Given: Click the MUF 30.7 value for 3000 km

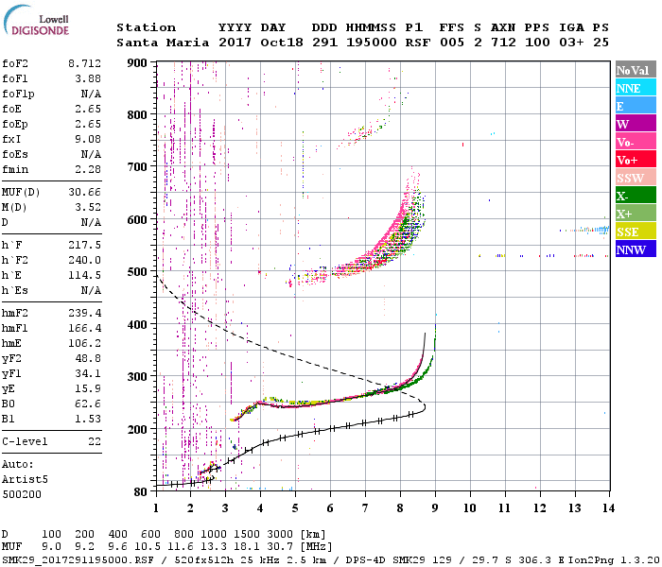Looking at the screenshot, I should coord(280,547).
